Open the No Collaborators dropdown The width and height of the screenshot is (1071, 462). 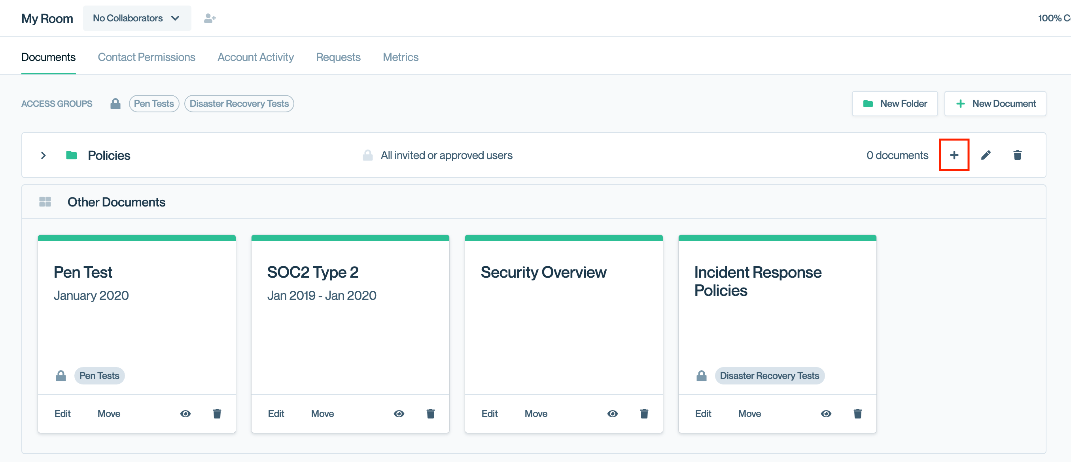tap(137, 18)
